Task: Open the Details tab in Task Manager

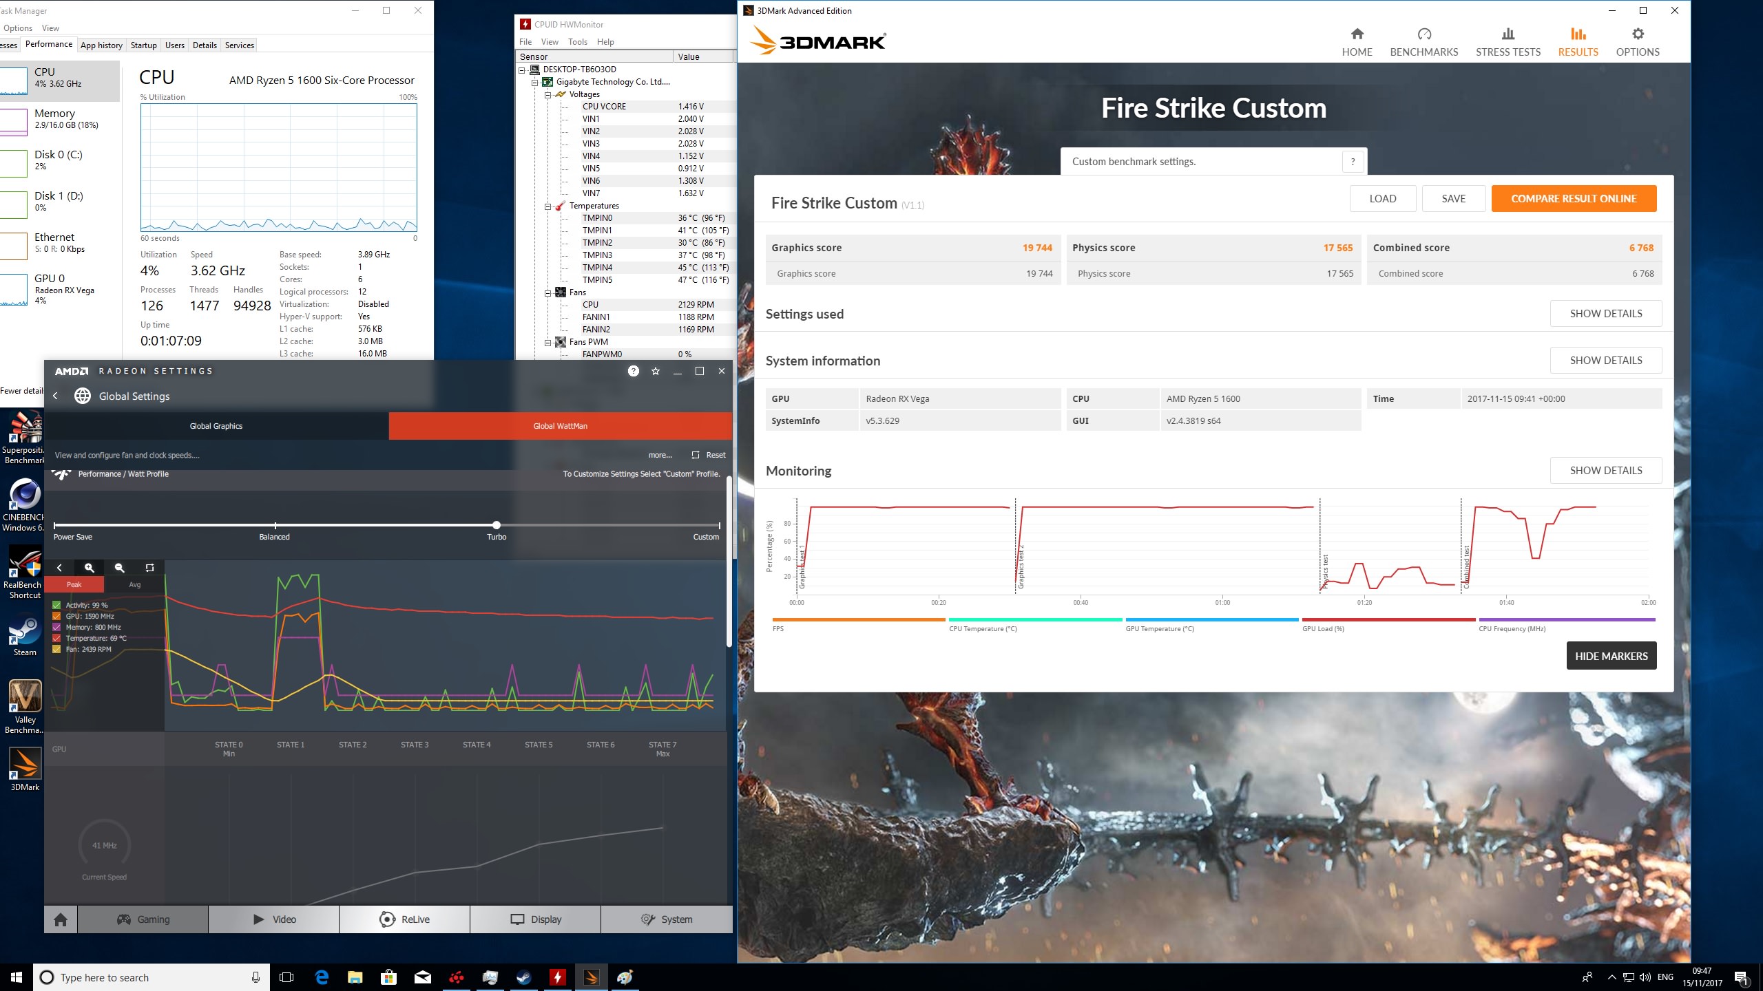Action: [205, 45]
